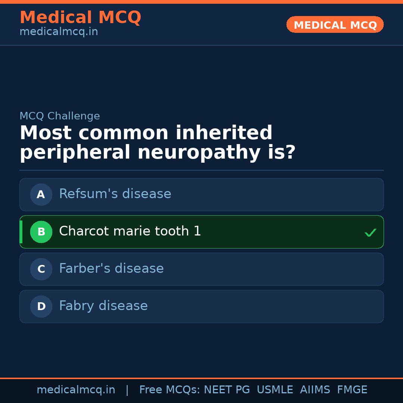Click the circular D option badge
Screen dimensions: 403x403
[41, 306]
